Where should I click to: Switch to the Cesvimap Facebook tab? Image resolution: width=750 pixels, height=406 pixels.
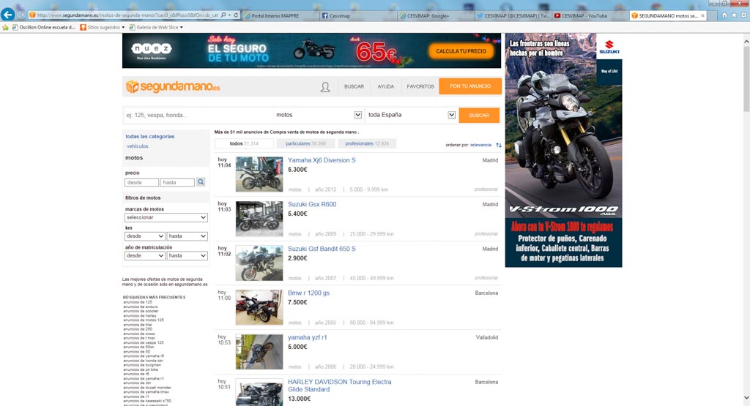coord(357,16)
